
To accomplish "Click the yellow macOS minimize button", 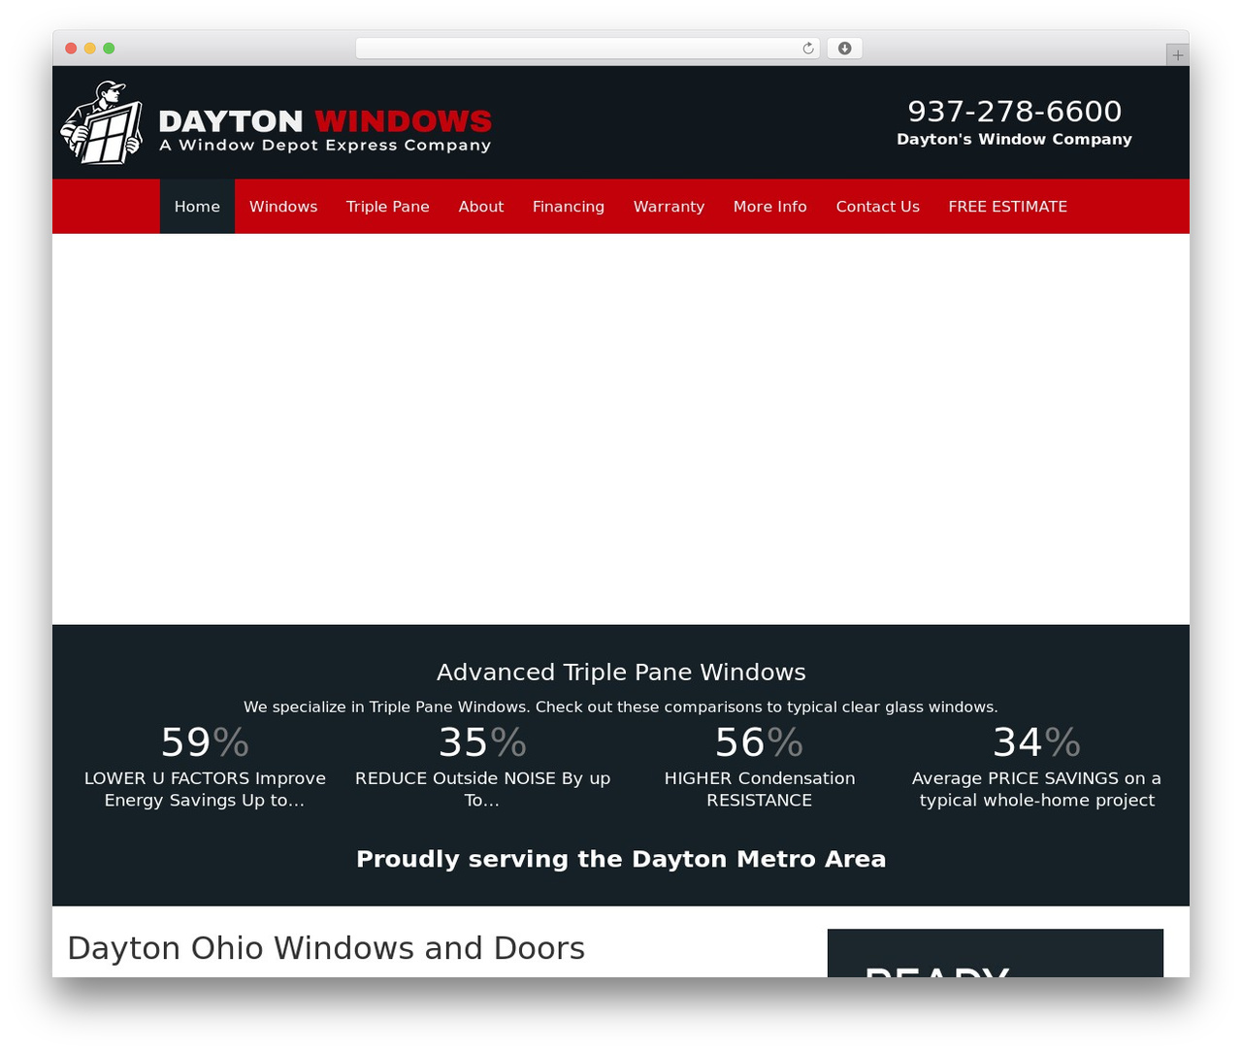I will point(90,49).
